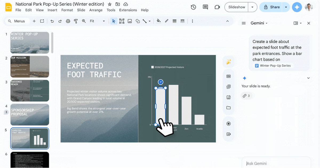Open the Gemini sparkle button in header
The image size is (320, 168).
tap(297, 7)
